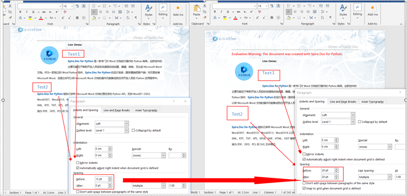
Task: Check Collapsed by default in right dialog
Action: point(360,122)
